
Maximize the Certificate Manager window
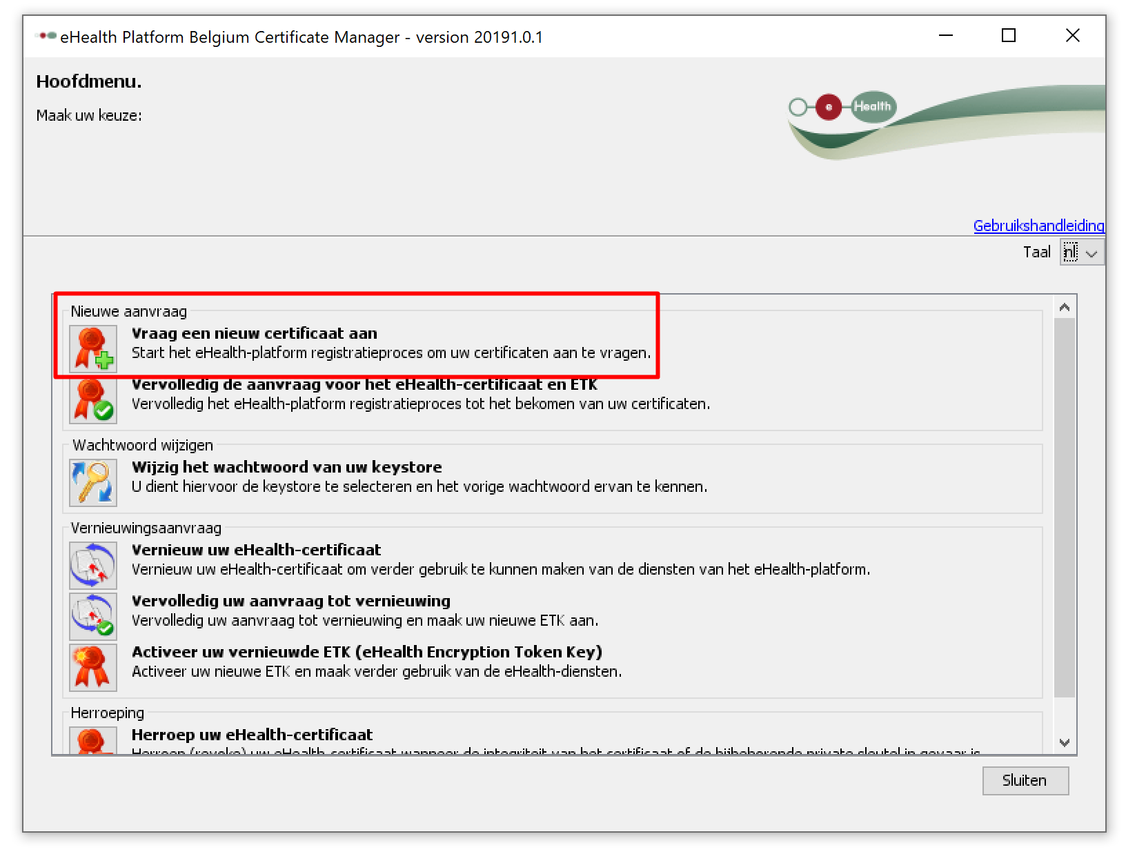(1009, 36)
